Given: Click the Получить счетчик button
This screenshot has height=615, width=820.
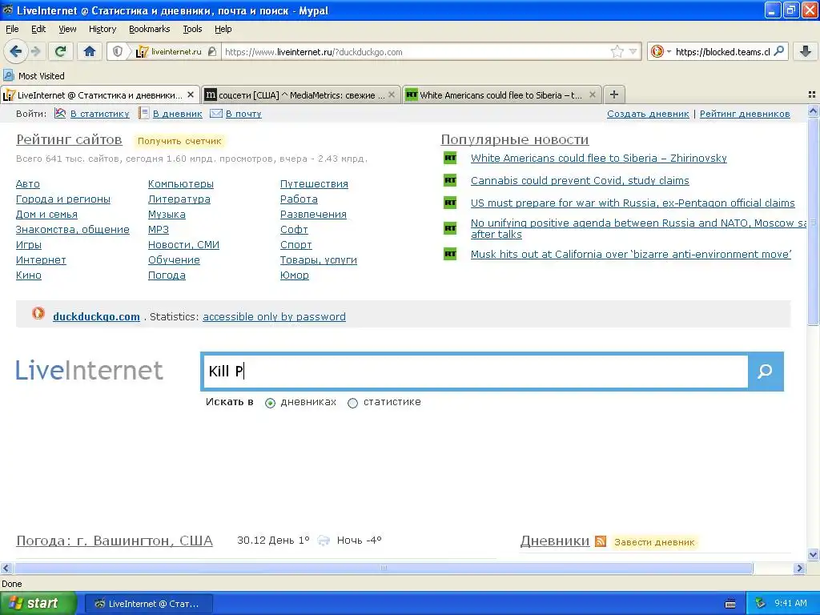Looking at the screenshot, I should pyautogui.click(x=179, y=141).
